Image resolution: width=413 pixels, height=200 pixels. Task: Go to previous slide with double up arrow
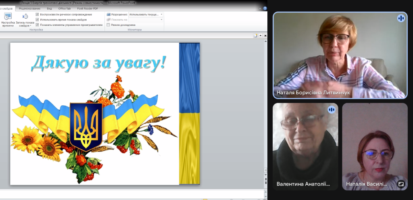click(x=265, y=179)
